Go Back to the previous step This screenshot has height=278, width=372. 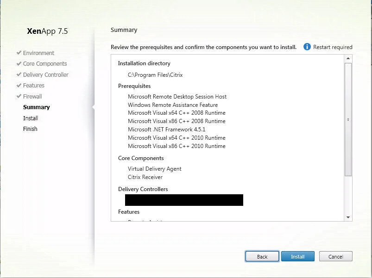coord(262,256)
